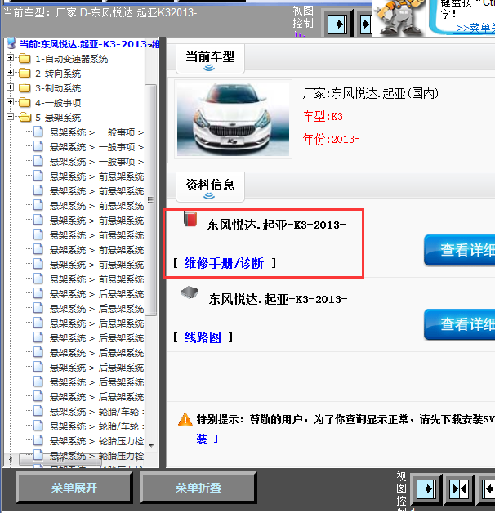Expand the 2-转向系统 node

tap(10, 73)
